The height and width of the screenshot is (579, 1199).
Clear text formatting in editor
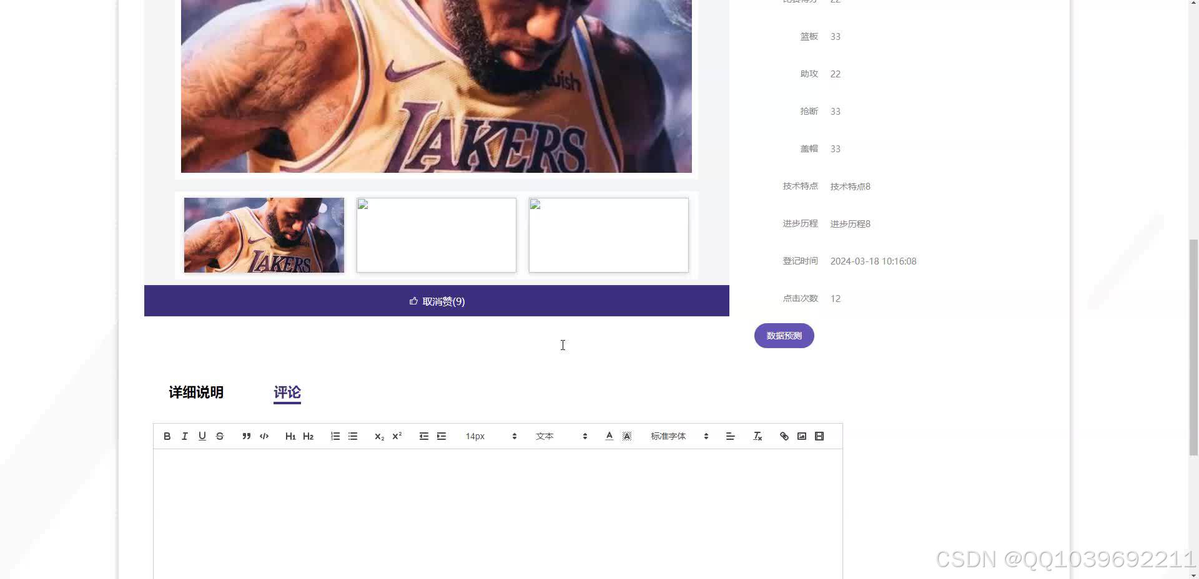tap(757, 436)
